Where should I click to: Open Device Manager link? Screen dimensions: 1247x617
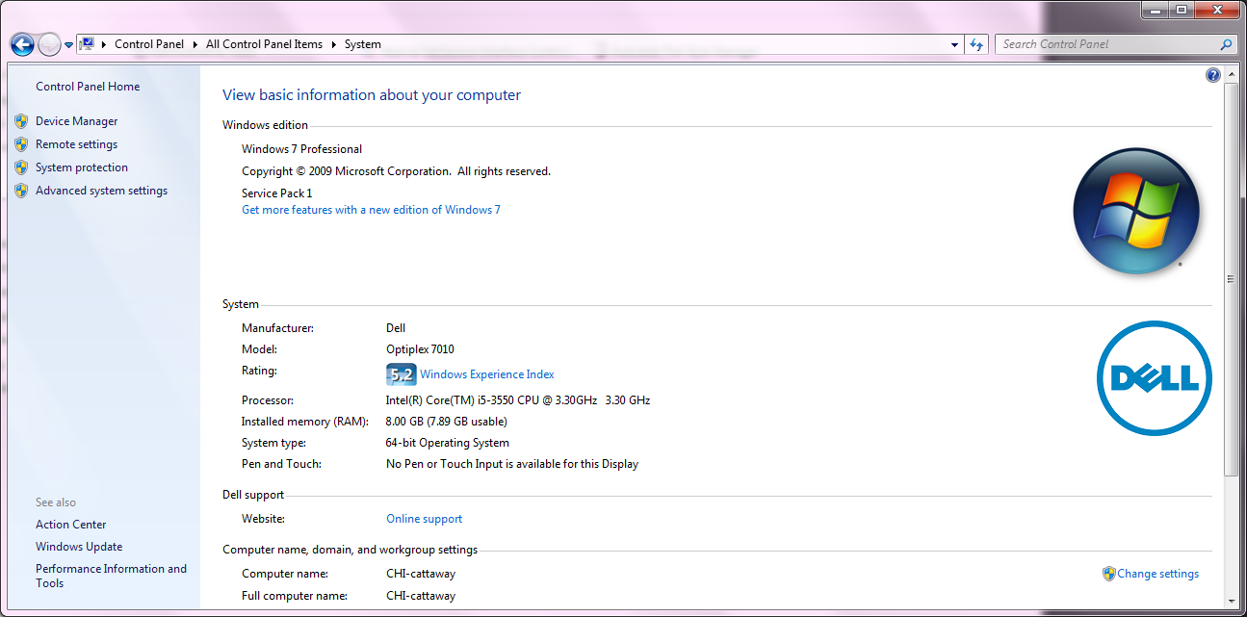pos(77,121)
